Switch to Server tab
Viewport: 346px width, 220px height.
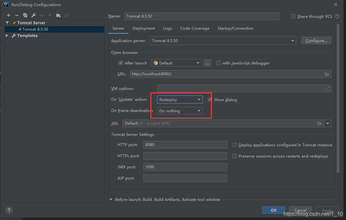[118, 28]
